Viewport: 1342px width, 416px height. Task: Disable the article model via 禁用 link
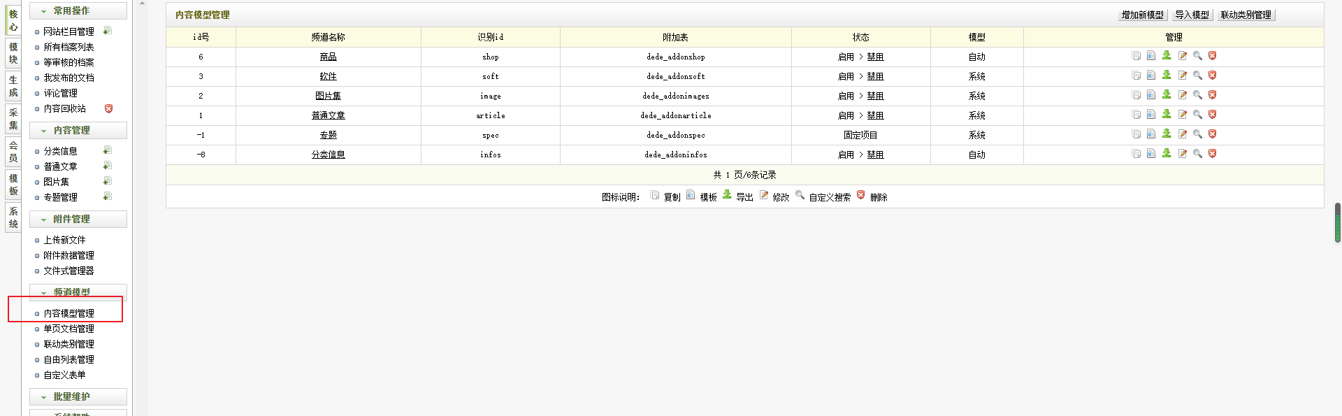[876, 115]
